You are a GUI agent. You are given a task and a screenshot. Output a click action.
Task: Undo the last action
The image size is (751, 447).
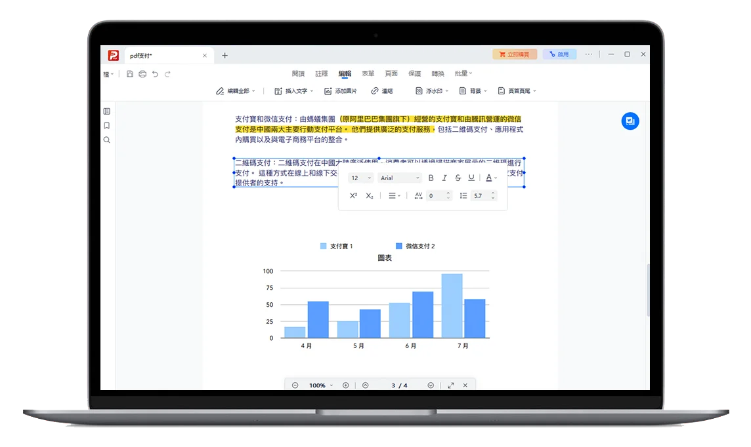point(155,74)
